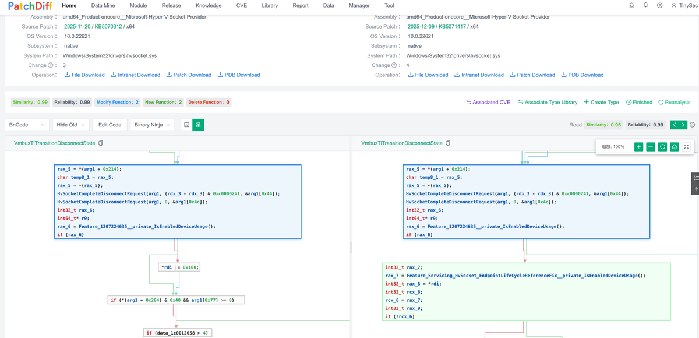
Task: Open the Hide Old dropdown
Action: click(x=70, y=125)
